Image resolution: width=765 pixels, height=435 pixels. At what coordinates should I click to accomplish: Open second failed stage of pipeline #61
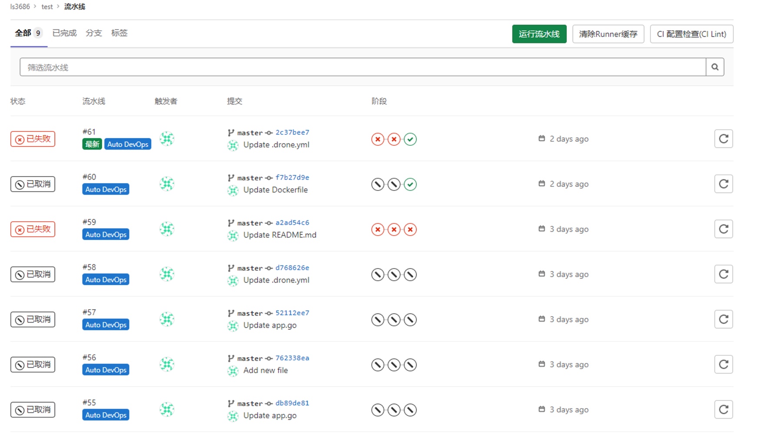click(394, 139)
